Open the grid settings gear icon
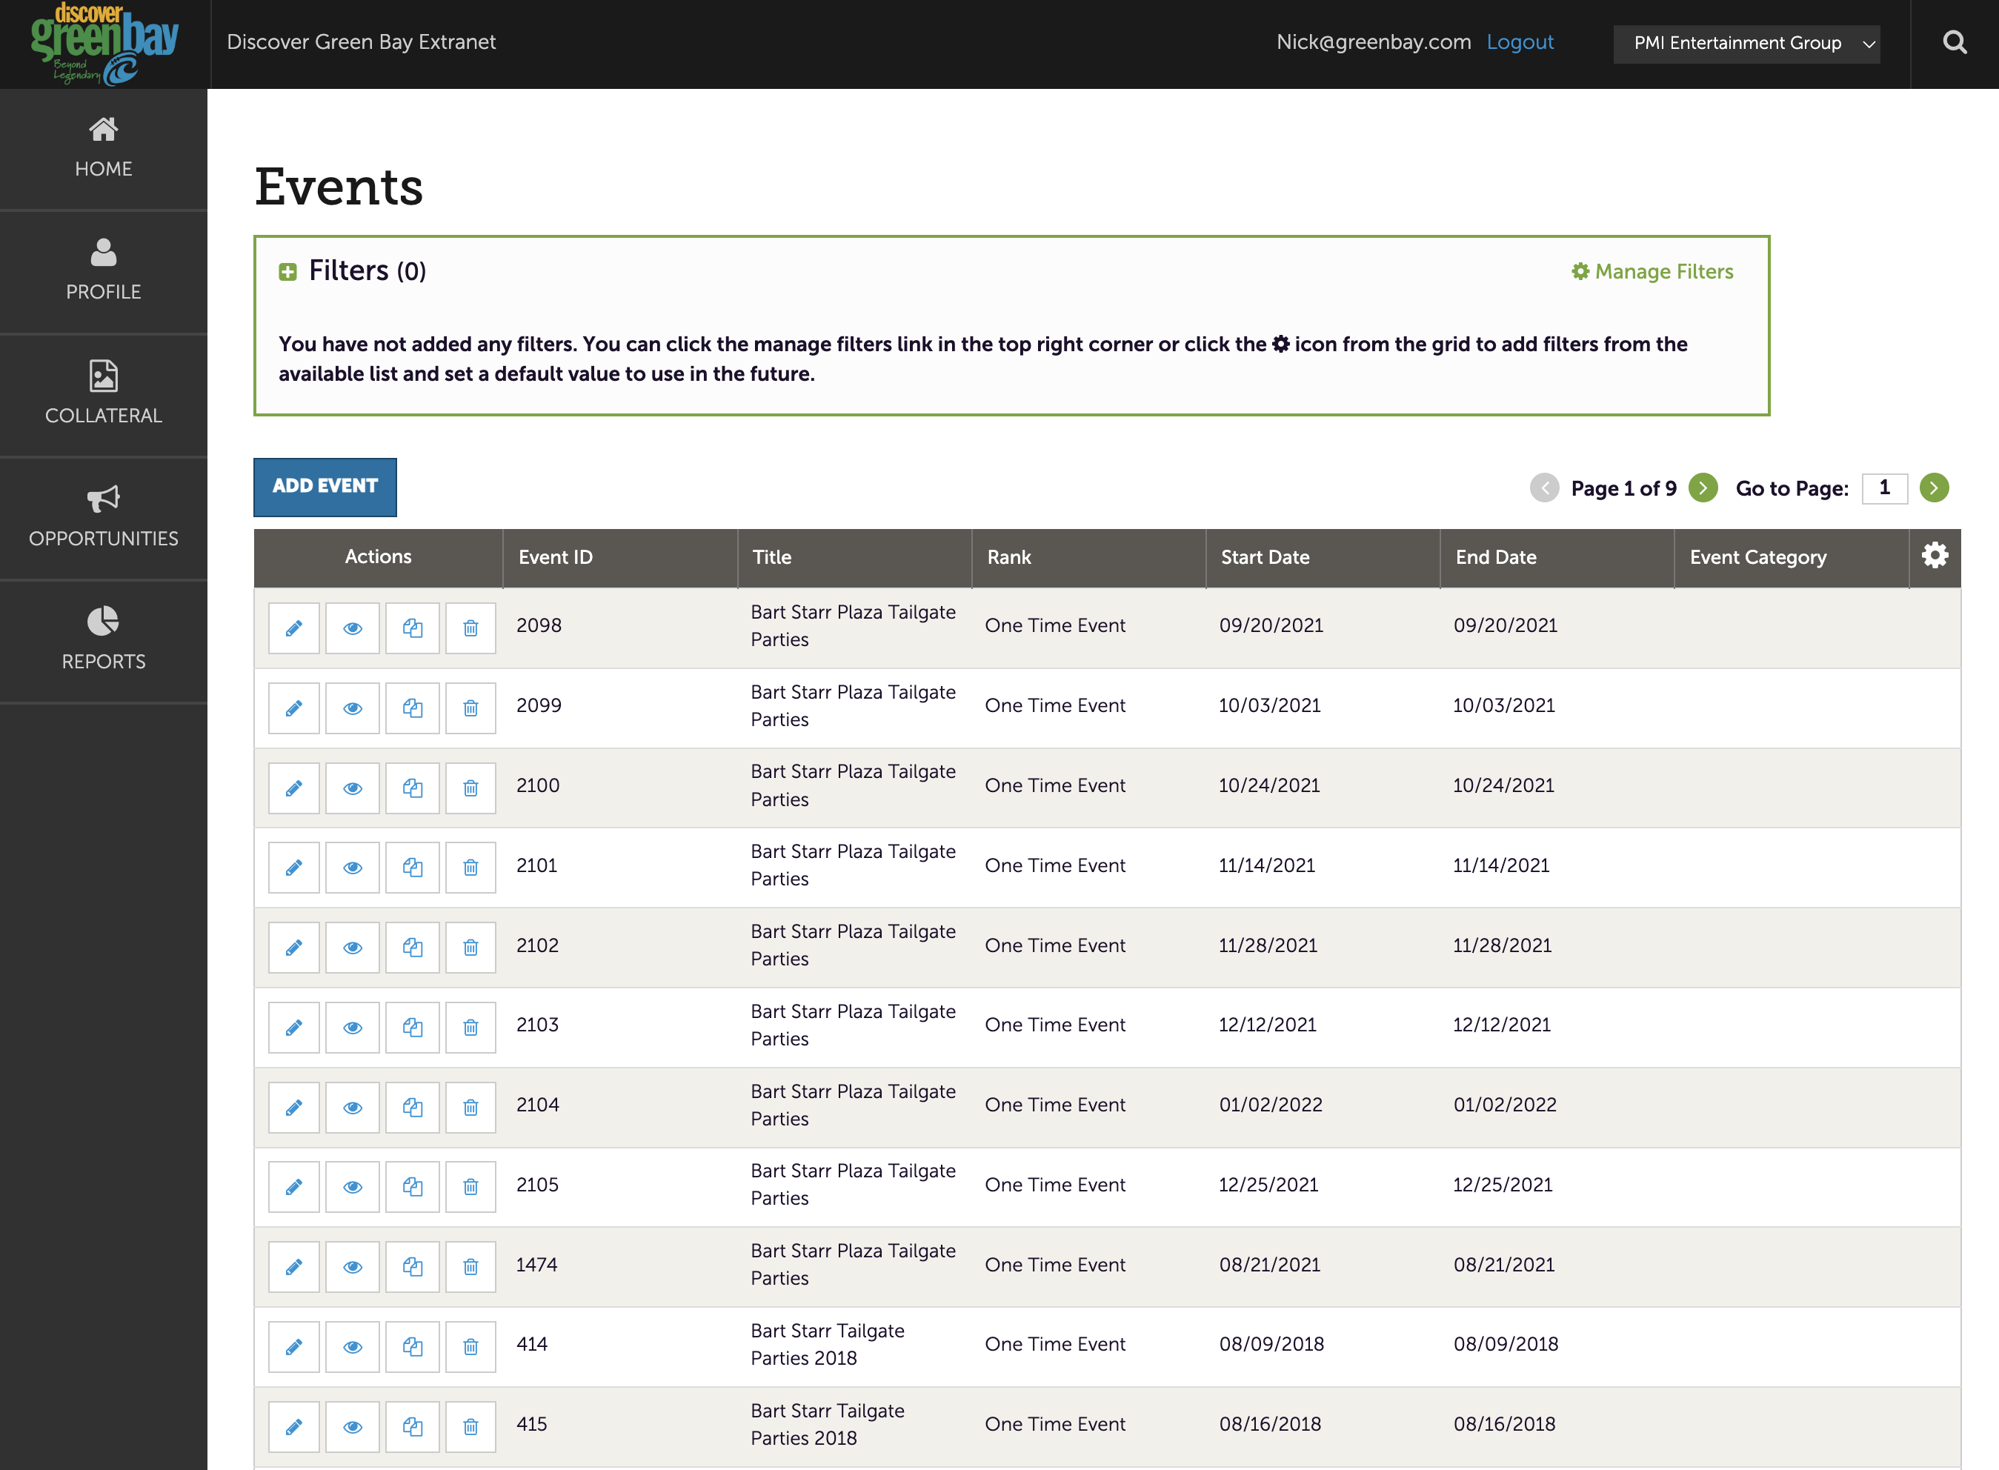Screen dimensions: 1999x1470 pyautogui.click(x=1934, y=555)
